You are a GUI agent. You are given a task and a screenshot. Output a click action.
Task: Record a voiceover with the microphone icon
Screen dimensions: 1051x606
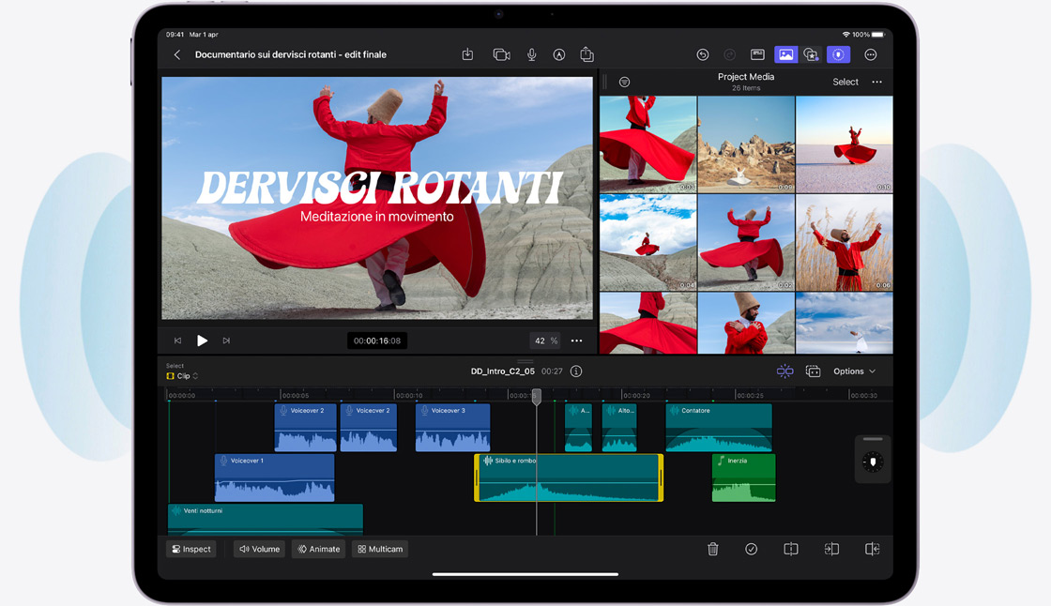[x=531, y=54]
